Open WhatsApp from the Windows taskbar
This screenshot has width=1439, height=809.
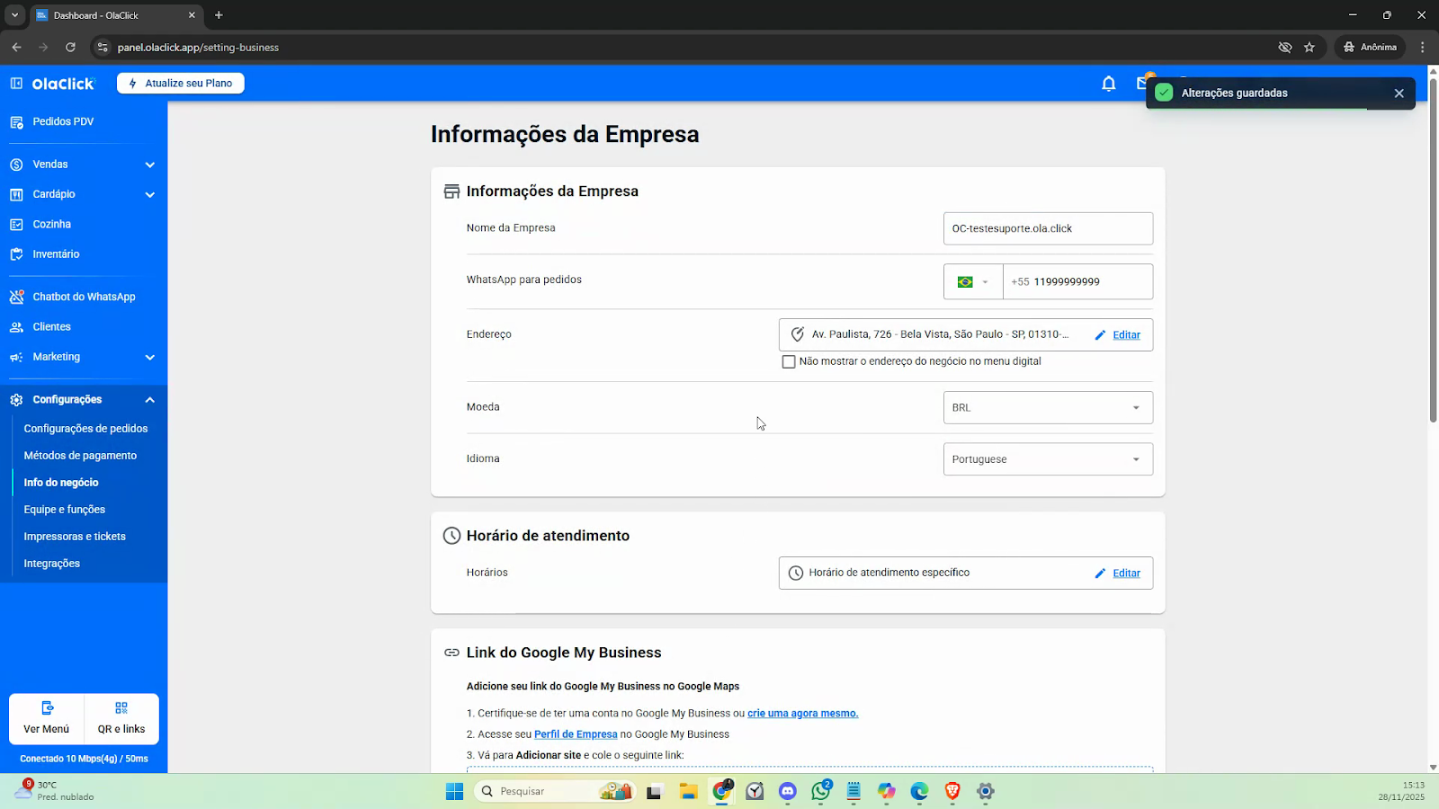tap(820, 791)
